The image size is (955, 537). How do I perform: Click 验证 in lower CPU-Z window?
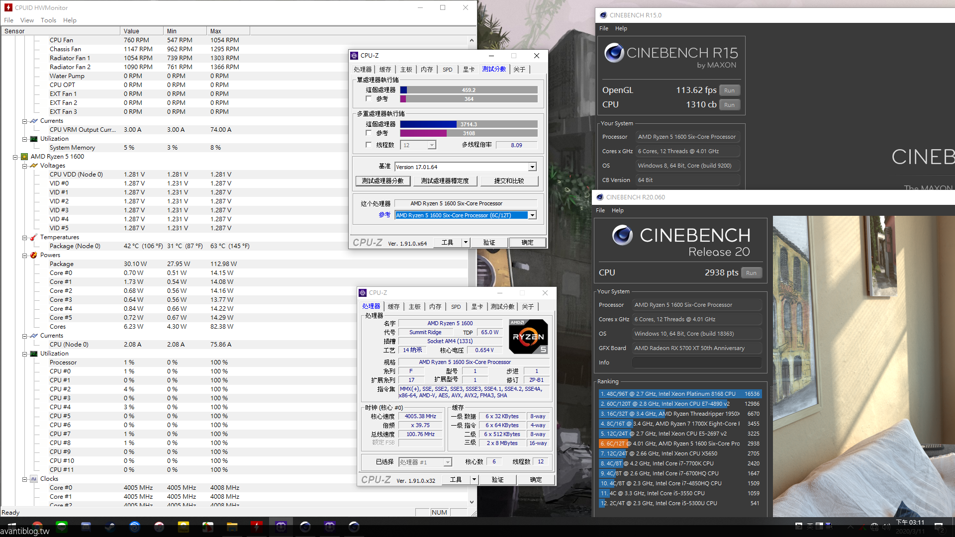tap(497, 480)
